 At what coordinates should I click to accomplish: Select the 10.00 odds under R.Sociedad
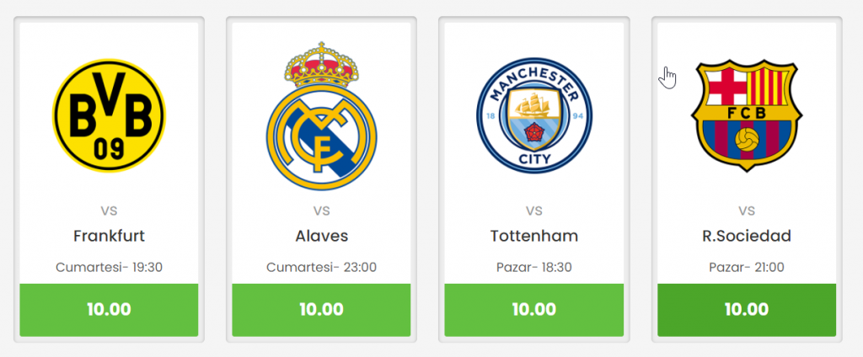[x=747, y=310]
